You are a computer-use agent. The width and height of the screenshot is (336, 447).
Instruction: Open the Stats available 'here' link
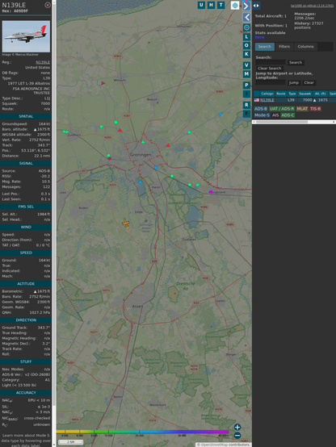[x=259, y=37]
